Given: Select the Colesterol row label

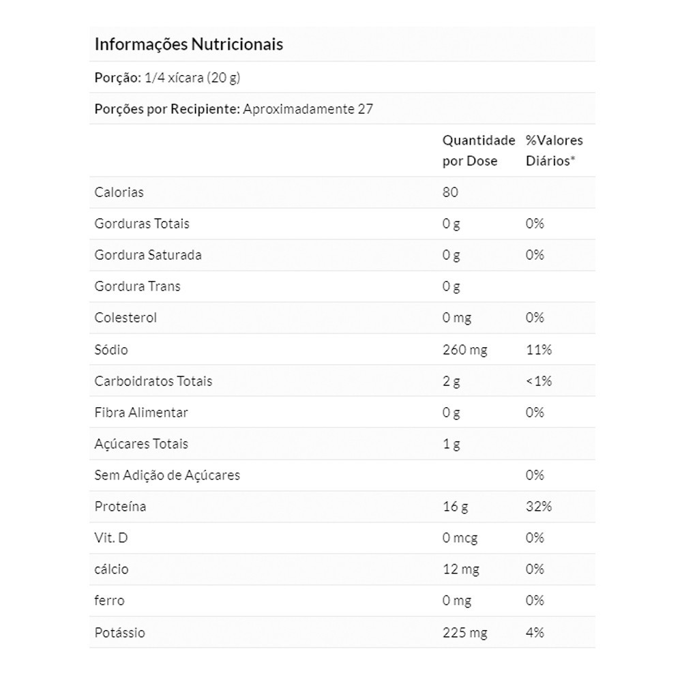Looking at the screenshot, I should 125,318.
